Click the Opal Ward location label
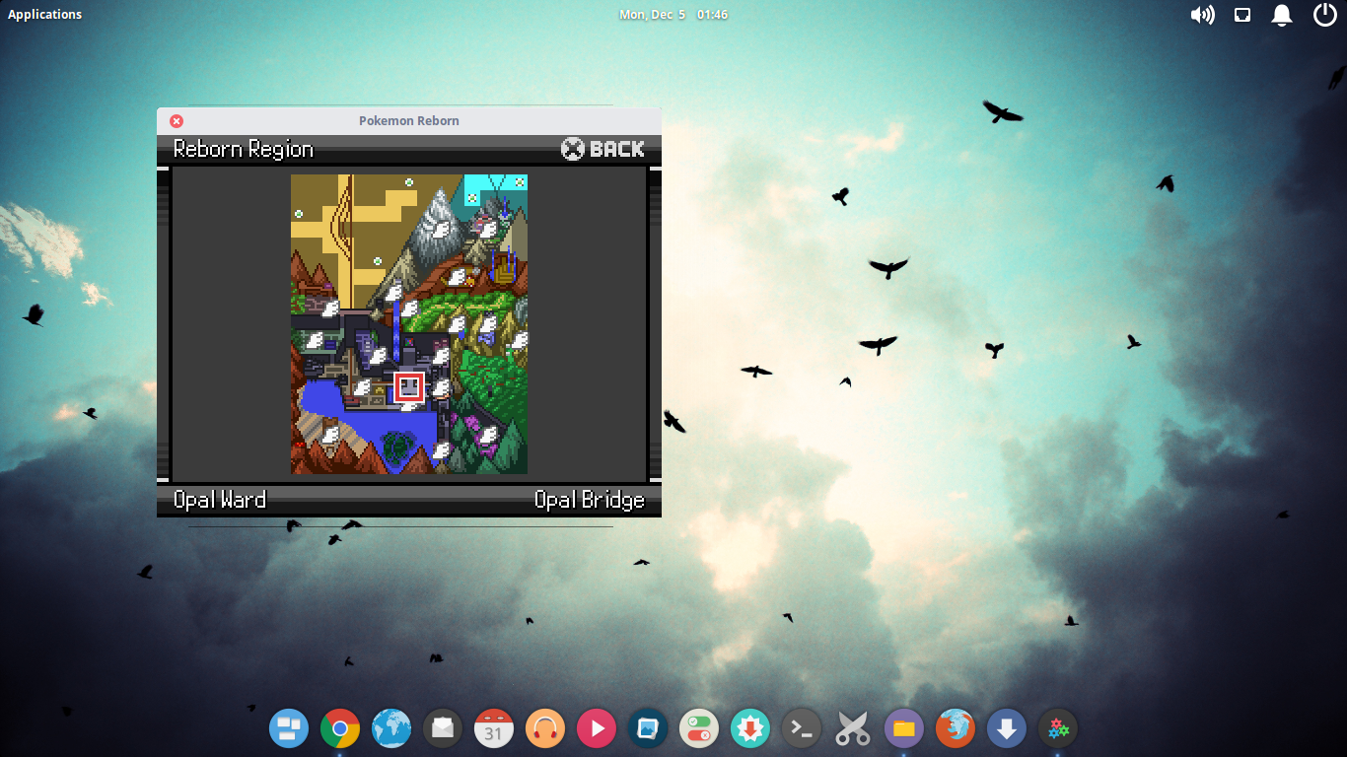Viewport: 1347px width, 757px height. pyautogui.click(x=220, y=500)
